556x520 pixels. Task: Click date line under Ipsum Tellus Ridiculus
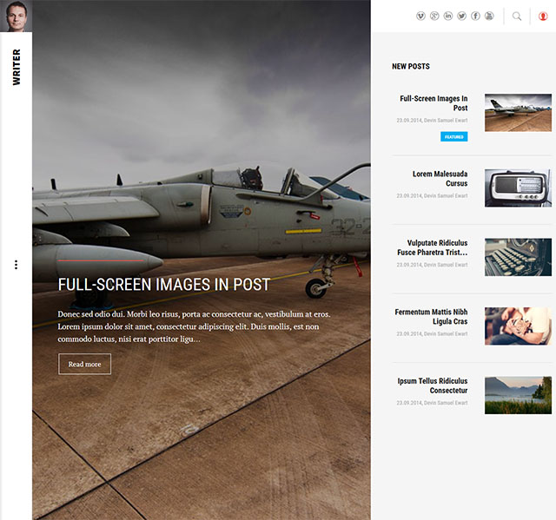click(x=432, y=403)
